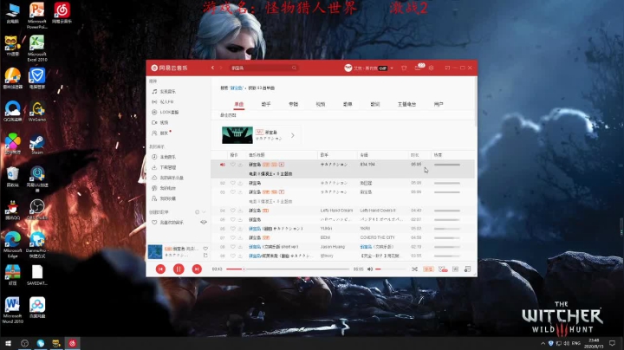624x350 pixels.
Task: Pause the current song
Action: [x=179, y=269]
